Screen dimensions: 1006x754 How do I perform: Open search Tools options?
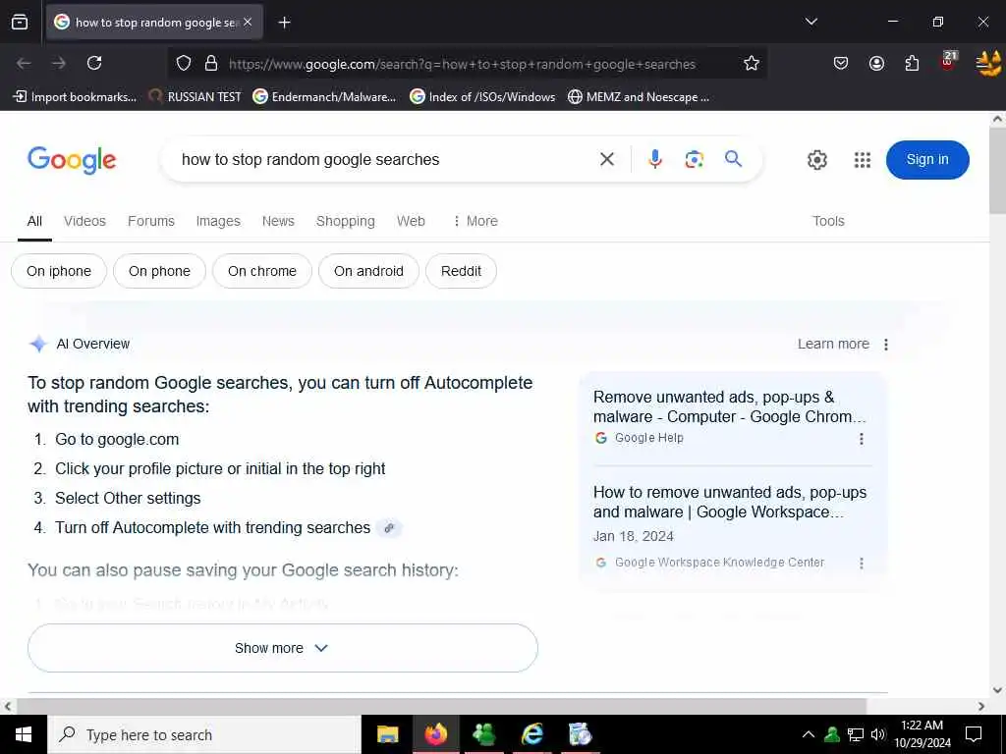tap(828, 221)
